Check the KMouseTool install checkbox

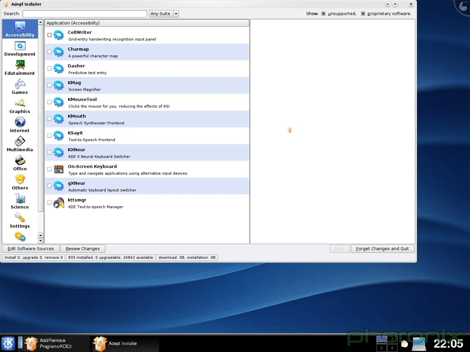tap(49, 102)
